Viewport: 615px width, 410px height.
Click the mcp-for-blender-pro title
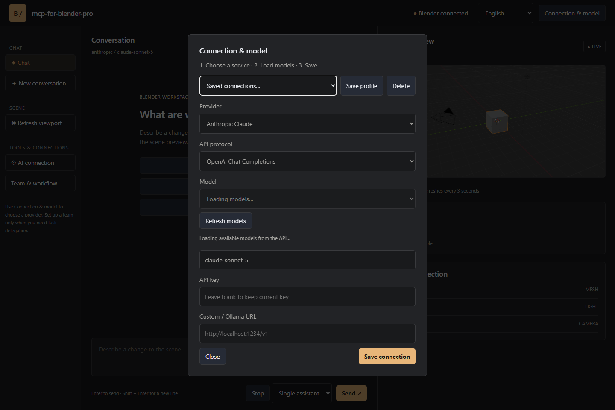62,13
